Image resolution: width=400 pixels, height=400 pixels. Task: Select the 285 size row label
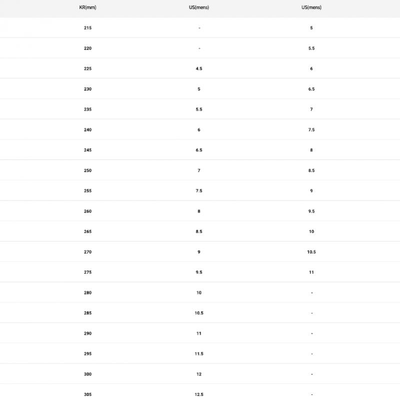[x=87, y=313]
